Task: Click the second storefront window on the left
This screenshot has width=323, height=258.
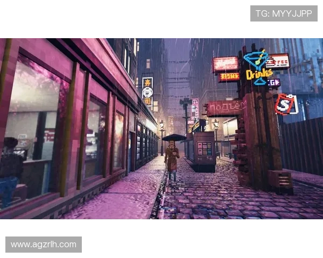Action: [95, 137]
